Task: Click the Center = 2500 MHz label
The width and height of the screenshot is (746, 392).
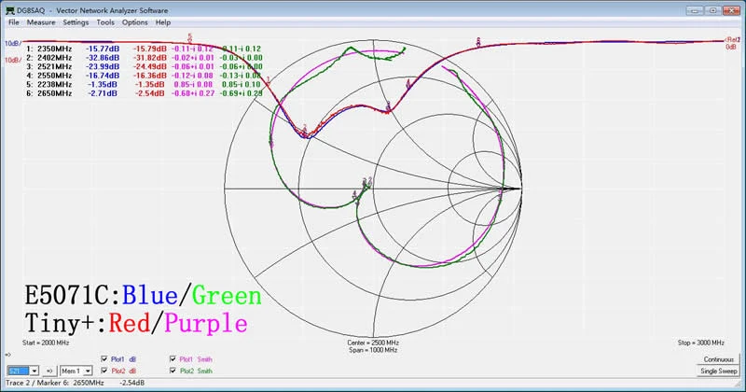Action: [x=373, y=343]
